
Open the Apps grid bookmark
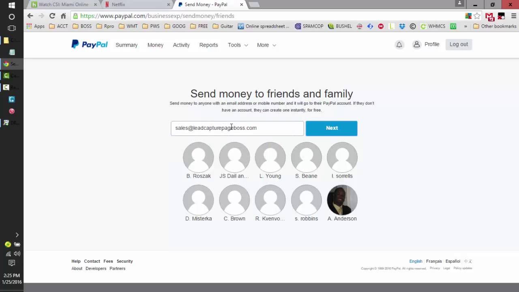[35, 26]
